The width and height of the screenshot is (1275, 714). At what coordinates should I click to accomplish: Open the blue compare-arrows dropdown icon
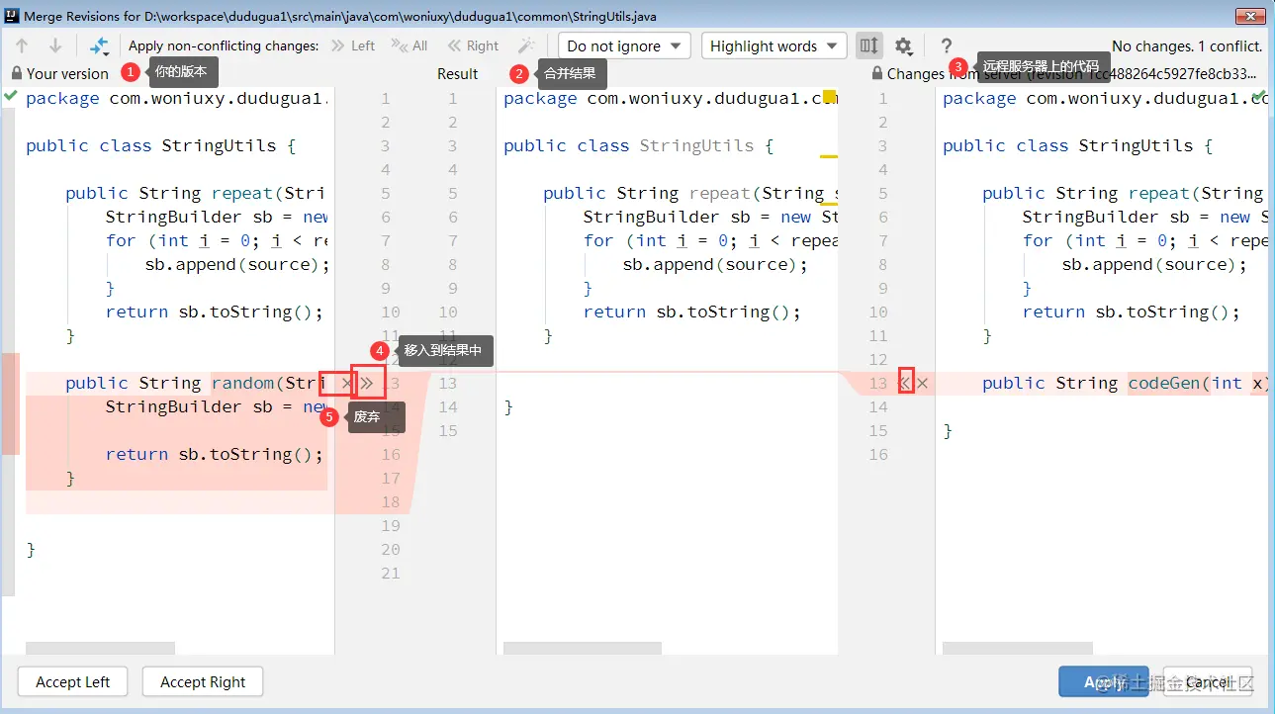(x=99, y=45)
